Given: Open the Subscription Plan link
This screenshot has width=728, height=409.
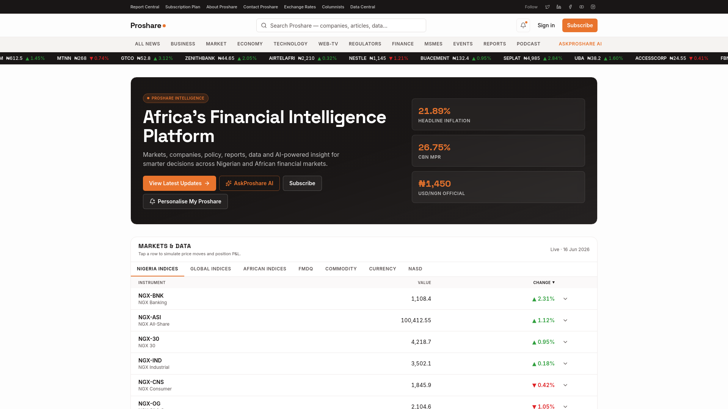Looking at the screenshot, I should click(x=183, y=7).
